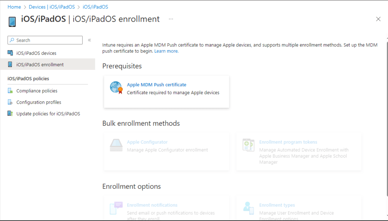Click the Compliance policies icon

point(10,91)
